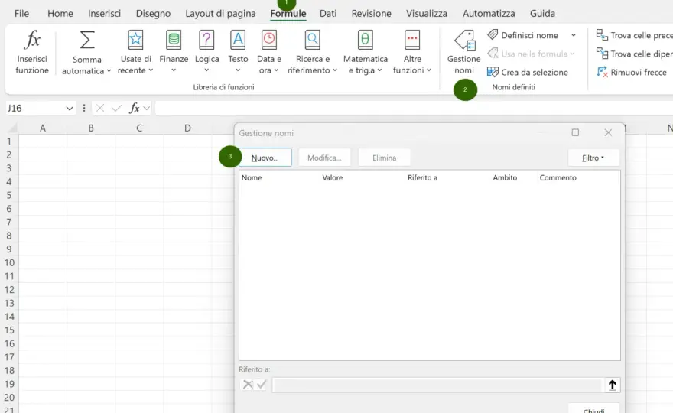Click Trova celle precedenti
The width and height of the screenshot is (673, 413).
click(x=634, y=35)
